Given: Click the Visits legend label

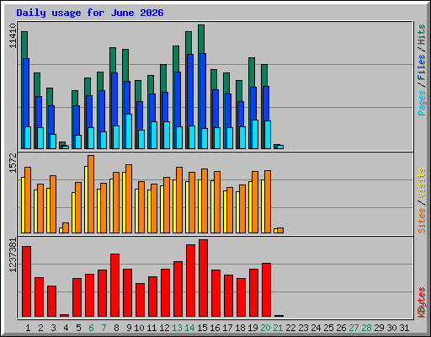Looking at the screenshot, I should click(422, 183).
